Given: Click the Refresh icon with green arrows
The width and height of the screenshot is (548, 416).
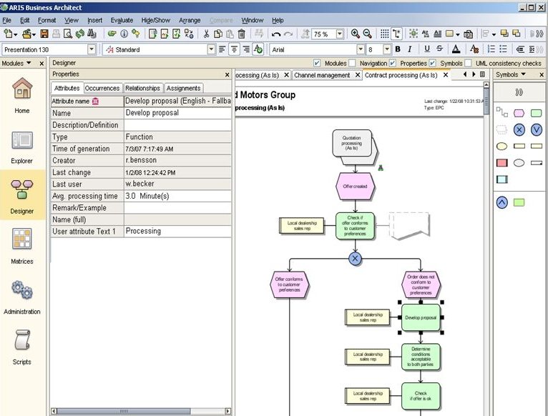Looking at the screenshot, I should tap(80, 34).
